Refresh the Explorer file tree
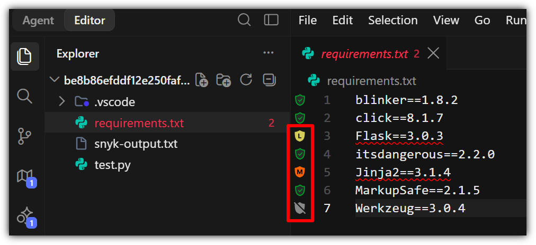 246,80
